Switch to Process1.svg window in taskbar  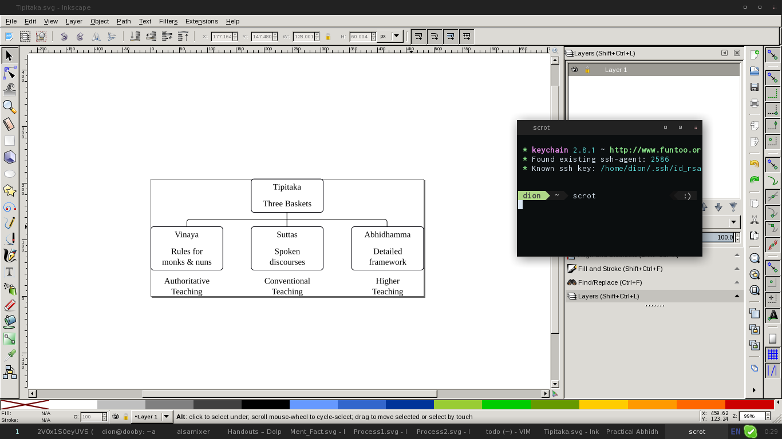pyautogui.click(x=381, y=432)
